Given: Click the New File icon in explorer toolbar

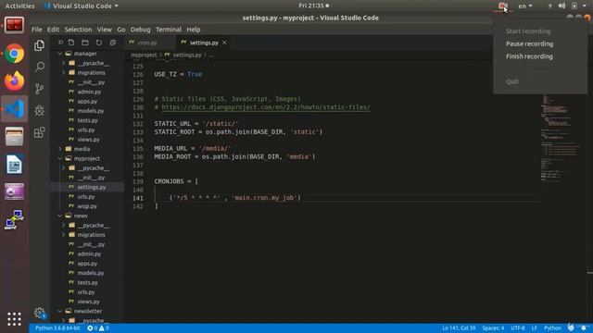Looking at the screenshot, I should [x=71, y=43].
